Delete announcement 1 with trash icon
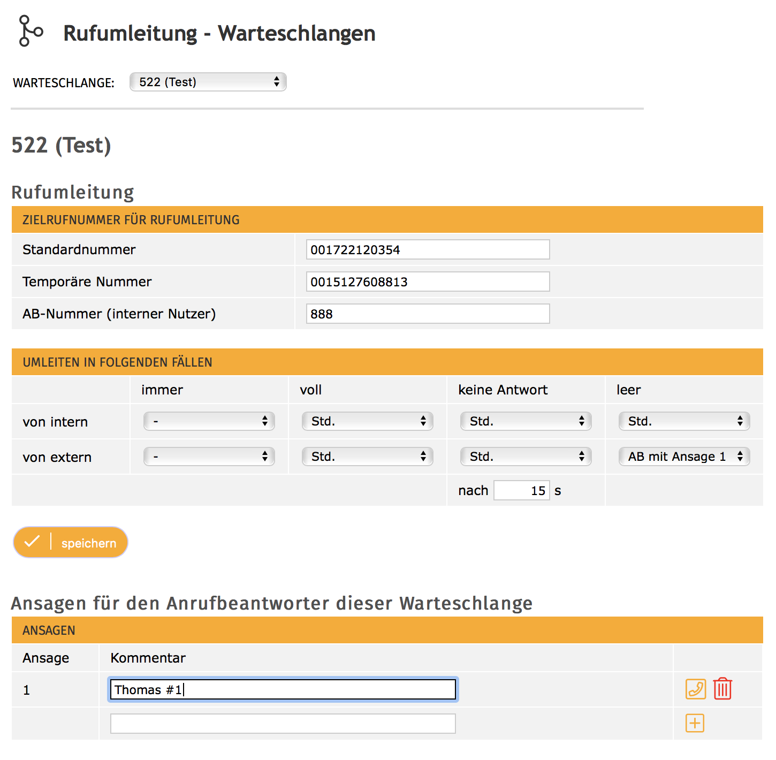Screen dimensions: 776x760 [722, 689]
